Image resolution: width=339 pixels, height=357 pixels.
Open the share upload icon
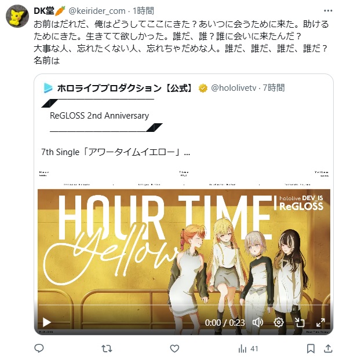[x=328, y=348]
